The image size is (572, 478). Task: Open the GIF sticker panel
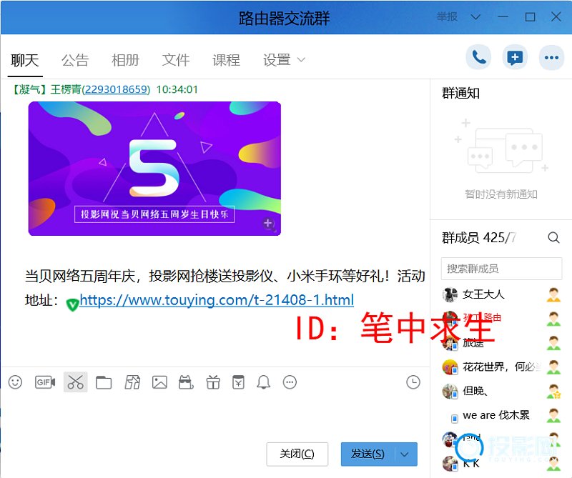[x=45, y=382]
